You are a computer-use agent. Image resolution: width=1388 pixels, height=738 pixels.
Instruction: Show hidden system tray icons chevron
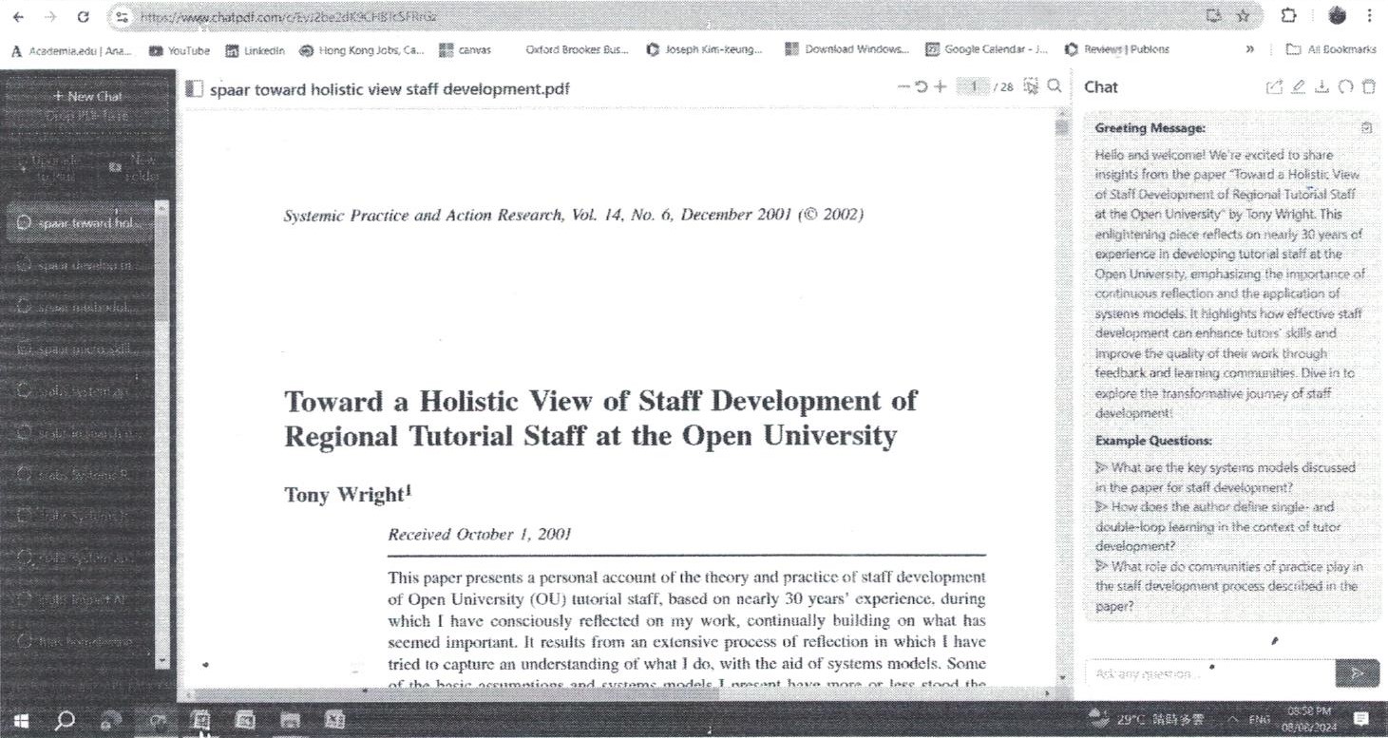[x=1234, y=719]
